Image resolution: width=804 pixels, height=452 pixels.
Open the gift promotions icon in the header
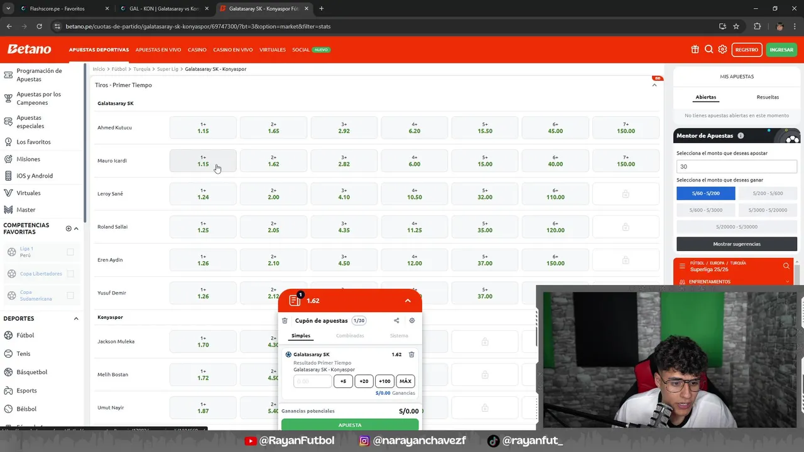(695, 50)
